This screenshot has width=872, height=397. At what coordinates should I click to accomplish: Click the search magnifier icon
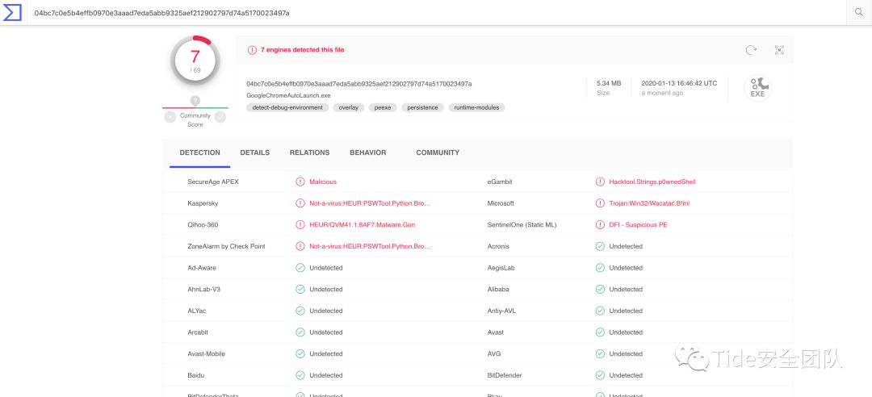pyautogui.click(x=859, y=12)
